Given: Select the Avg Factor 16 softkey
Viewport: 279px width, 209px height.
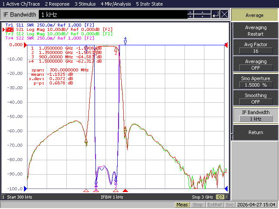Looking at the screenshot, I should [256, 47].
